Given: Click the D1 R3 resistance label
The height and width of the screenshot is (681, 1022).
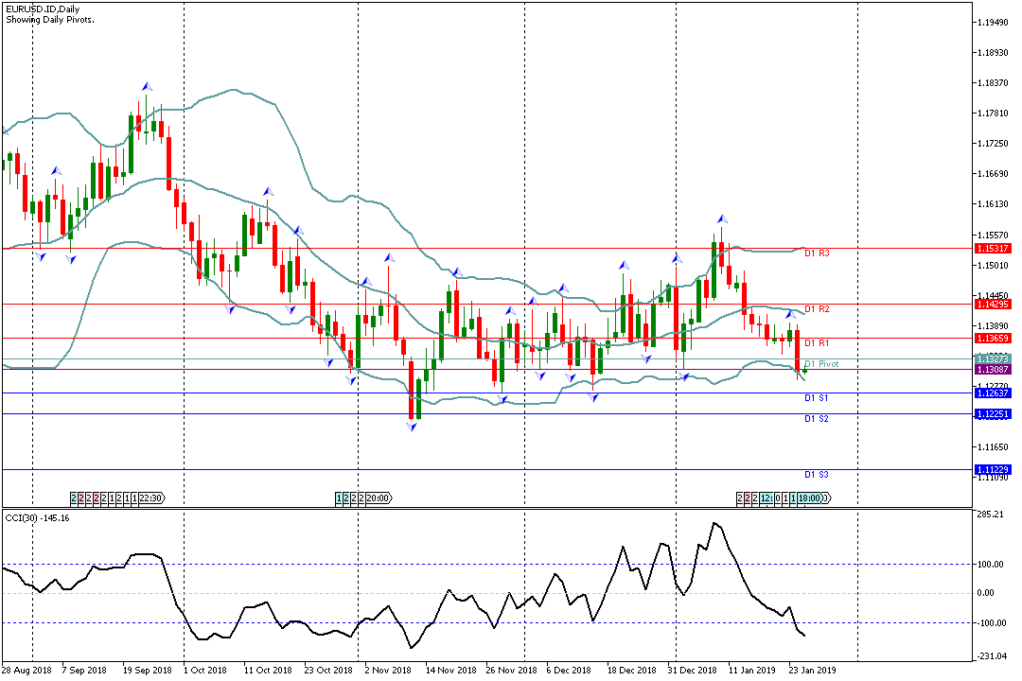Looking at the screenshot, I should pos(817,253).
